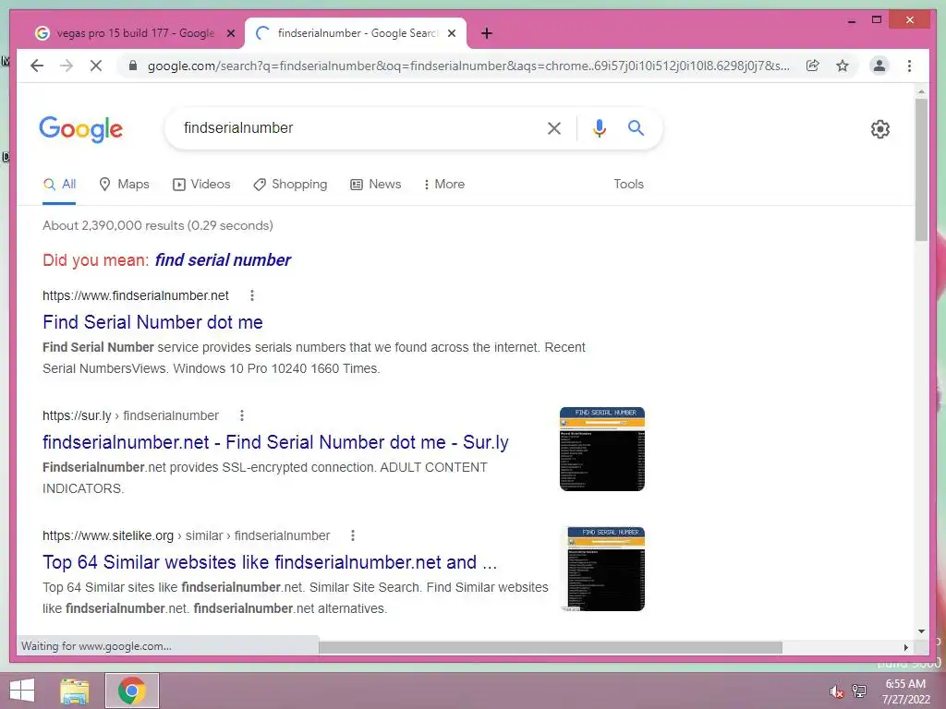Share this page via share icon

(813, 66)
